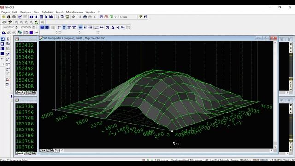Click the delta difference icon

[x=113, y=27]
